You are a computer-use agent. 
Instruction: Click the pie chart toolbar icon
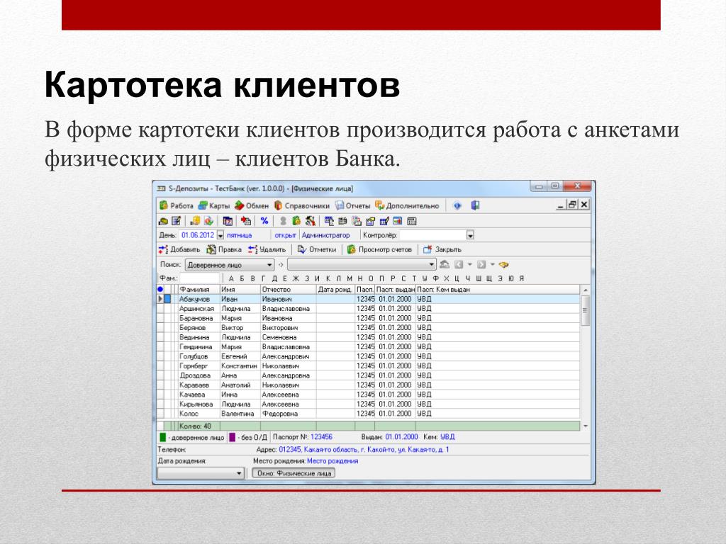tap(209, 221)
